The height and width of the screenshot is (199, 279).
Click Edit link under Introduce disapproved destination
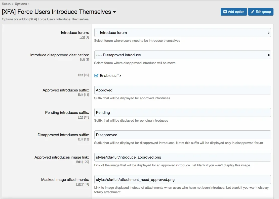[82, 60]
